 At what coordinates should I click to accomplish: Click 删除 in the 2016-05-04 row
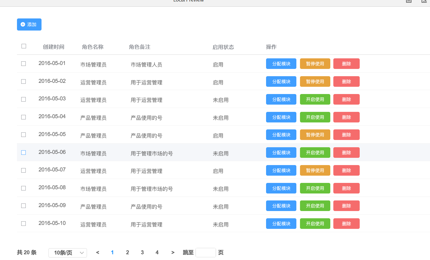(x=346, y=117)
